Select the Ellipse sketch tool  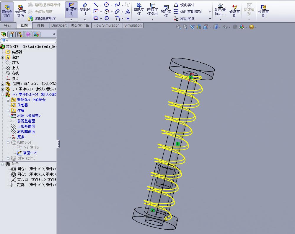tap(117, 12)
